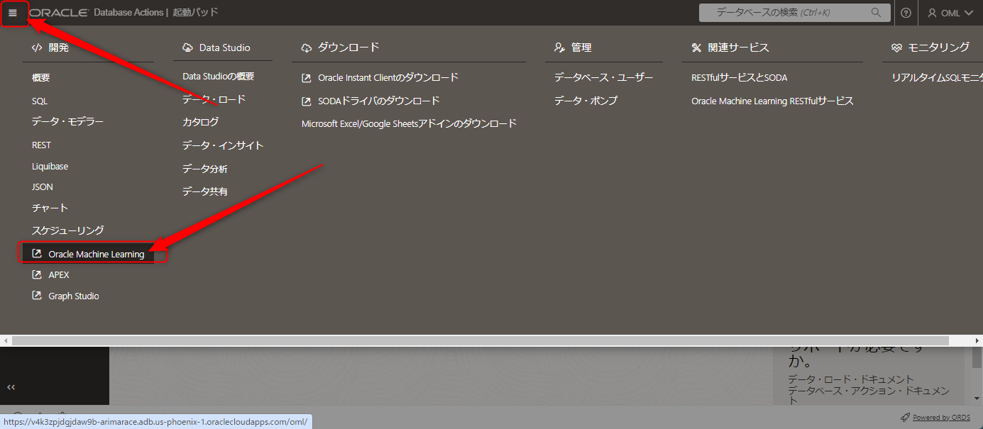Click the horizontal scrollbar right arrow

tap(977, 341)
